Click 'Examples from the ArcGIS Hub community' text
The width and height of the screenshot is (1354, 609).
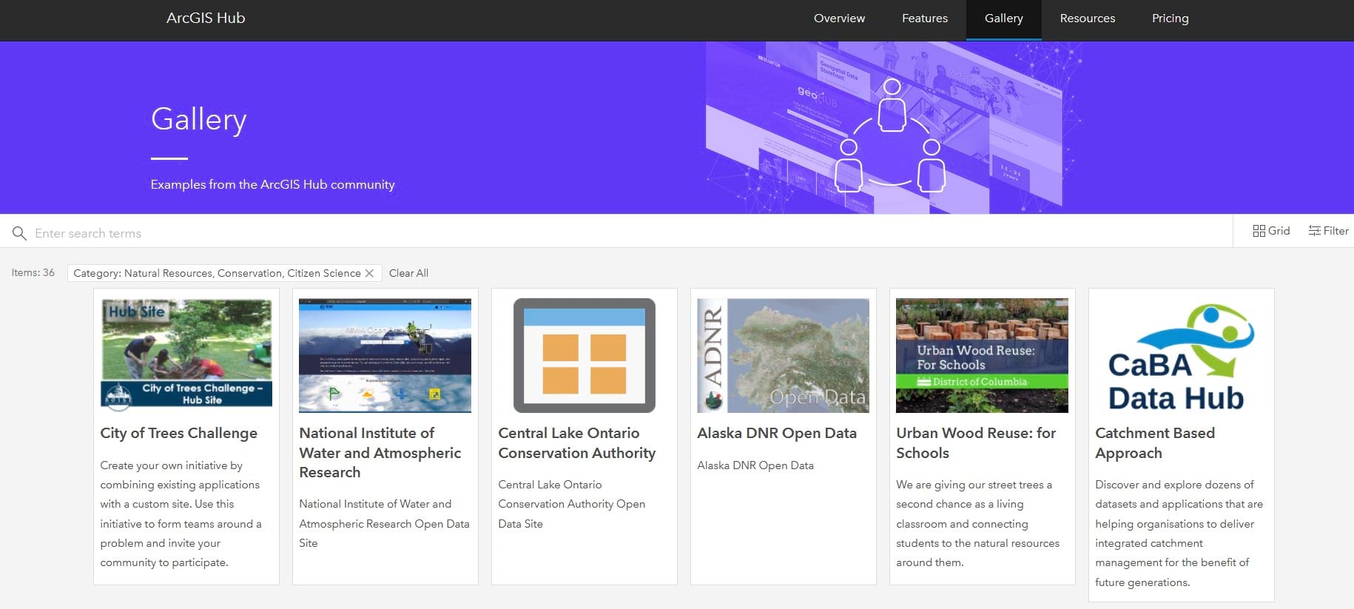(273, 184)
